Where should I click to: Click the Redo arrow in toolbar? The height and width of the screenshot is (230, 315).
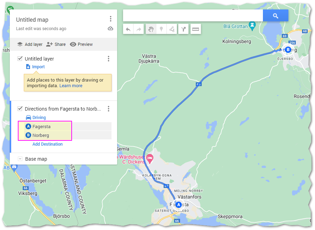point(138,29)
